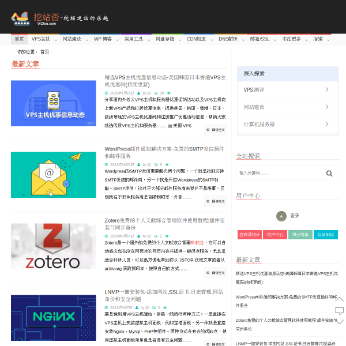Screen dimensions: 346x346
Task: Click the author icon on the 2024年9月21日 post
Action: [x=138, y=164]
